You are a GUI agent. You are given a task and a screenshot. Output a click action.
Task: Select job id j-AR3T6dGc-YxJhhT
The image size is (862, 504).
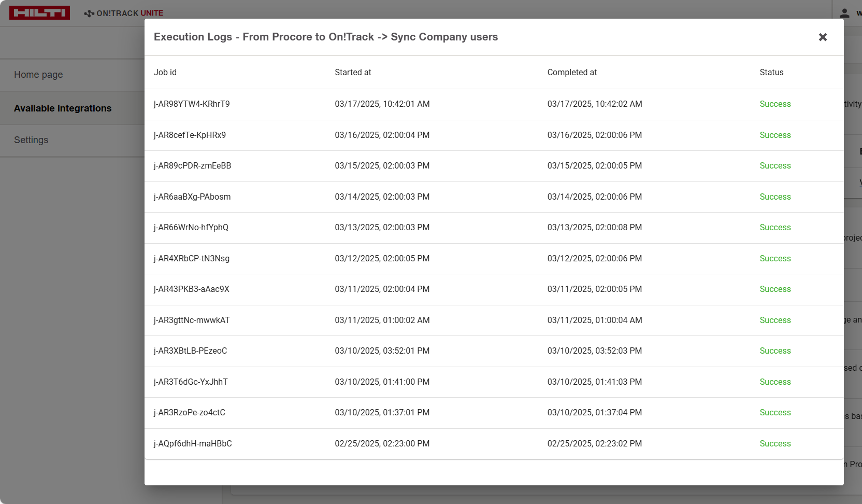[x=191, y=382]
